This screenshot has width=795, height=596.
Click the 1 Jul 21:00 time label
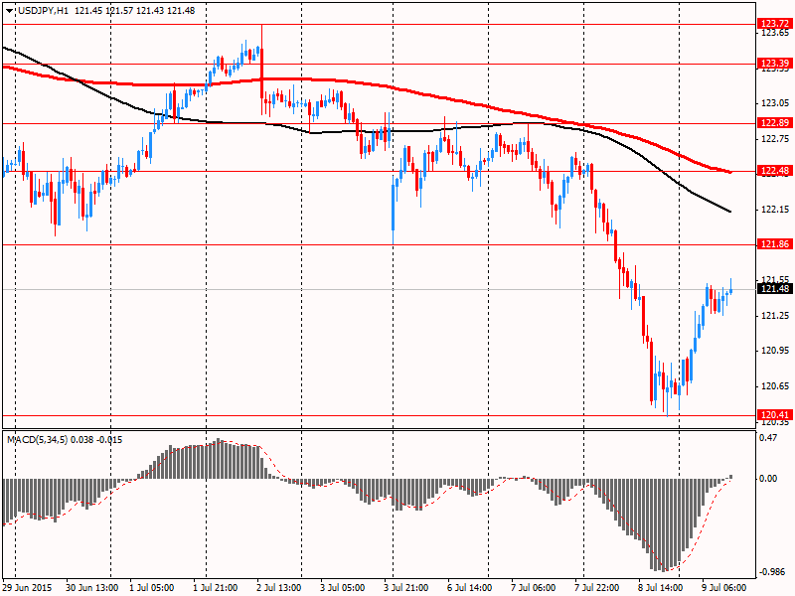(216, 588)
